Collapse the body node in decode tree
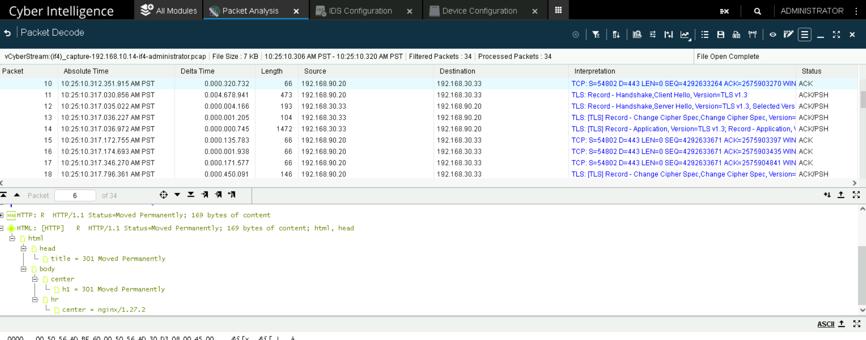 point(24,269)
